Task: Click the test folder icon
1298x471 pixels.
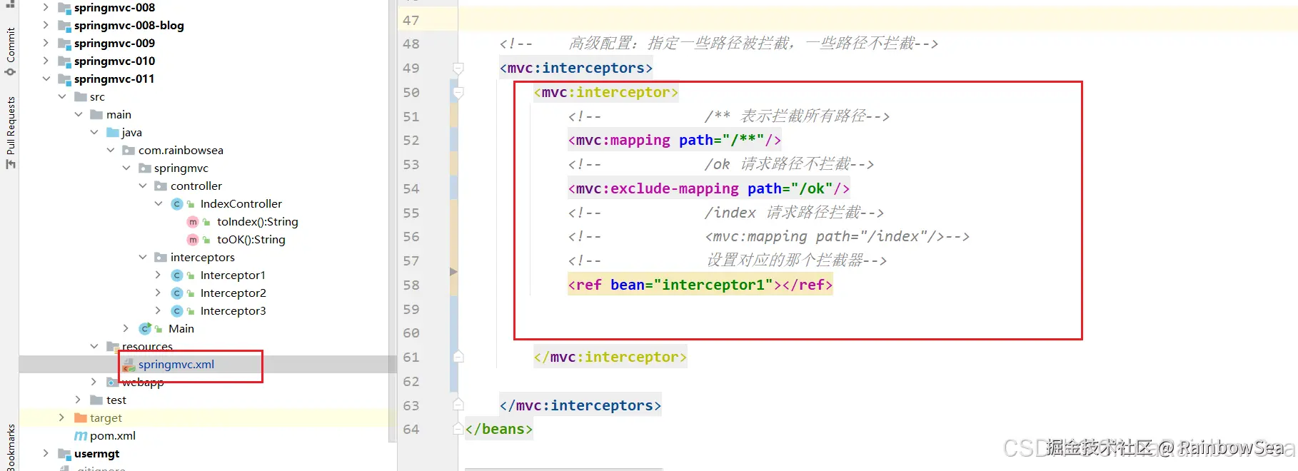Action: point(96,400)
